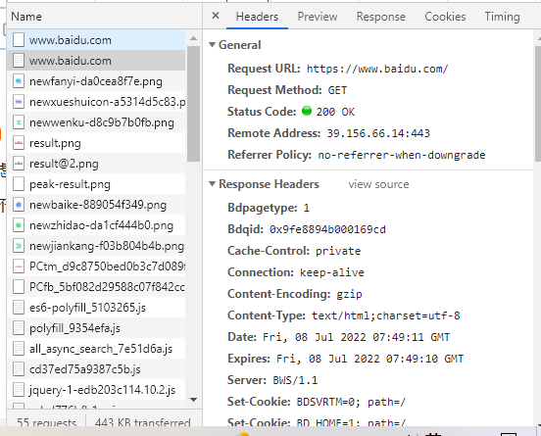Select result@2.png request
Screen dimensions: 541x436
click(96, 164)
